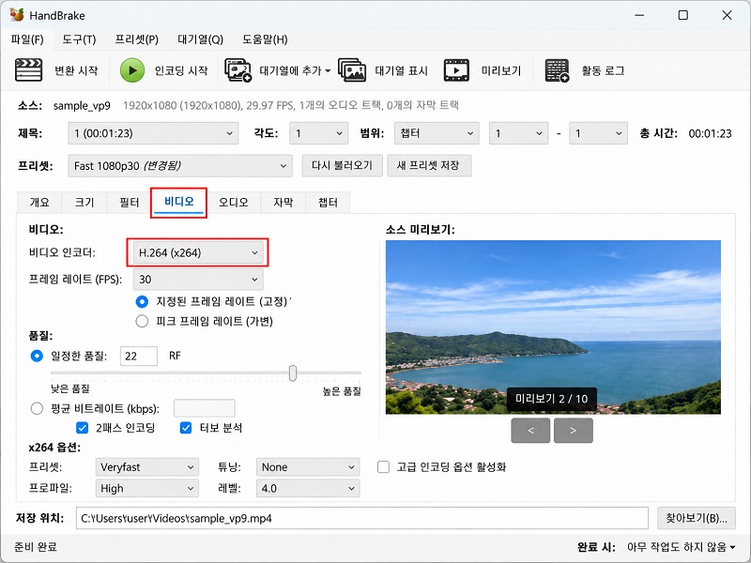Click the 준비 완료 status text
The image size is (751, 563).
36,547
